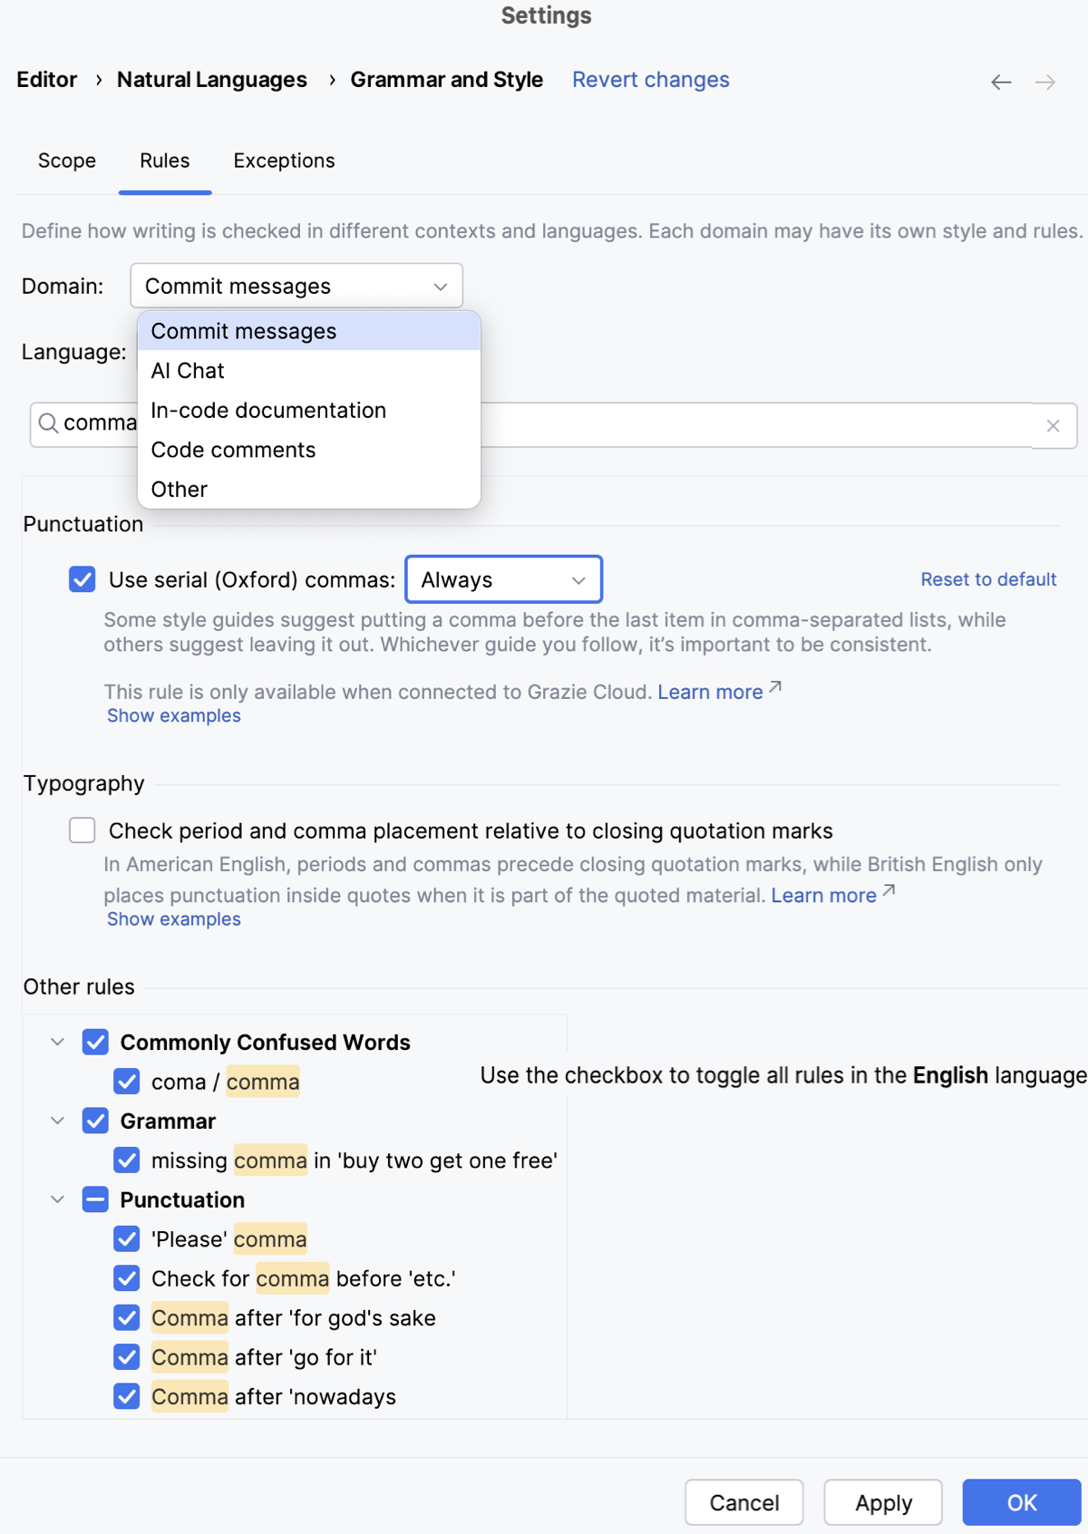This screenshot has width=1088, height=1534.
Task: Click the Natural Languages breadcrumb
Action: [211, 80]
